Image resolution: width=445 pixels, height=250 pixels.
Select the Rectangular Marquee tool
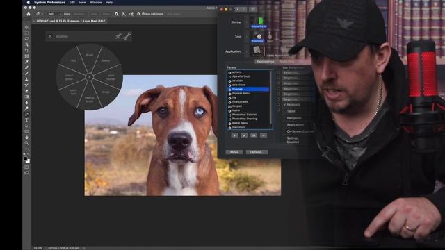tap(26, 33)
